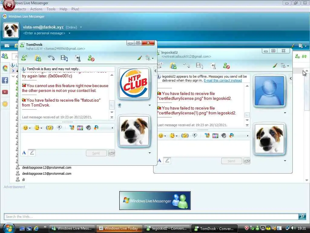Open emoticon picker in legoskid2 window
310x233 pixels.
point(162,136)
